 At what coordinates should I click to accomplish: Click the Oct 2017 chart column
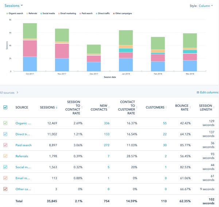click(30, 47)
